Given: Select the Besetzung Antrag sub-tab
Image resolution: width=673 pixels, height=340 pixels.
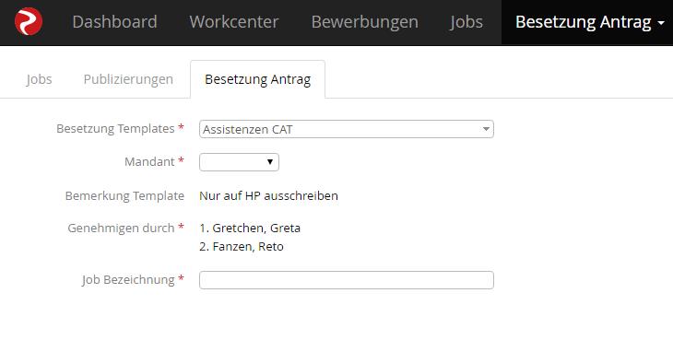Looking at the screenshot, I should (257, 79).
